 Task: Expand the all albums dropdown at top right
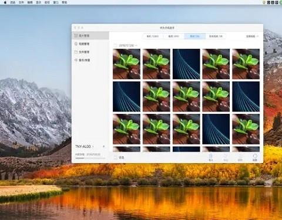(x=252, y=36)
